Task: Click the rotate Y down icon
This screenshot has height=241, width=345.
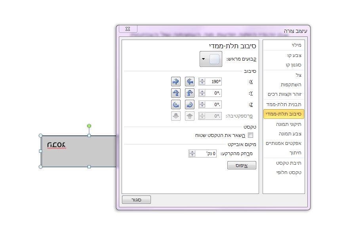Action: (x=175, y=93)
